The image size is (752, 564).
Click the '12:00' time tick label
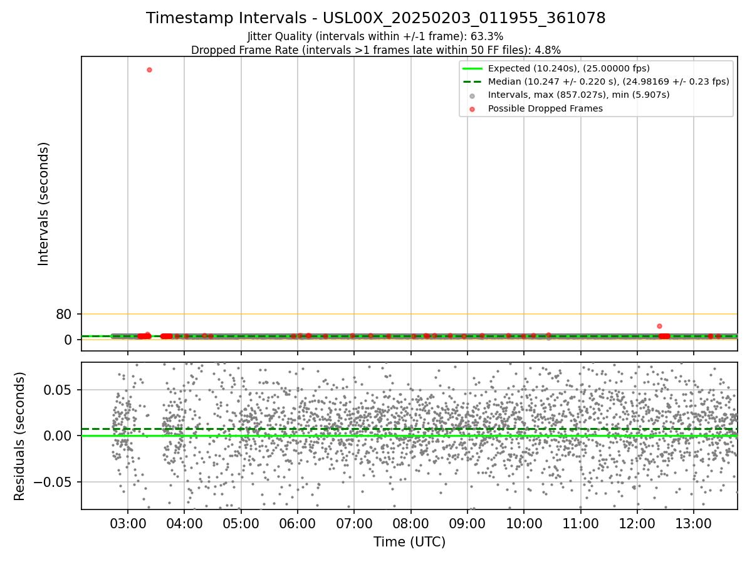(637, 523)
